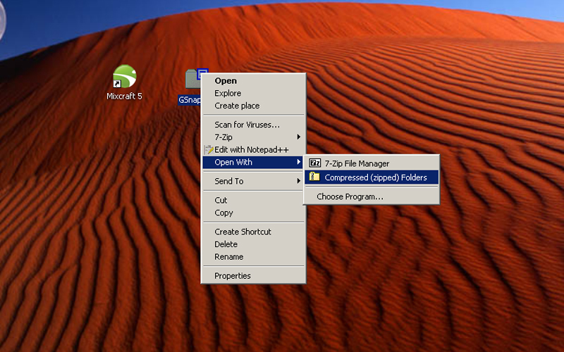Choose Open from the context menu
The image size is (564, 352).
pos(253,81)
